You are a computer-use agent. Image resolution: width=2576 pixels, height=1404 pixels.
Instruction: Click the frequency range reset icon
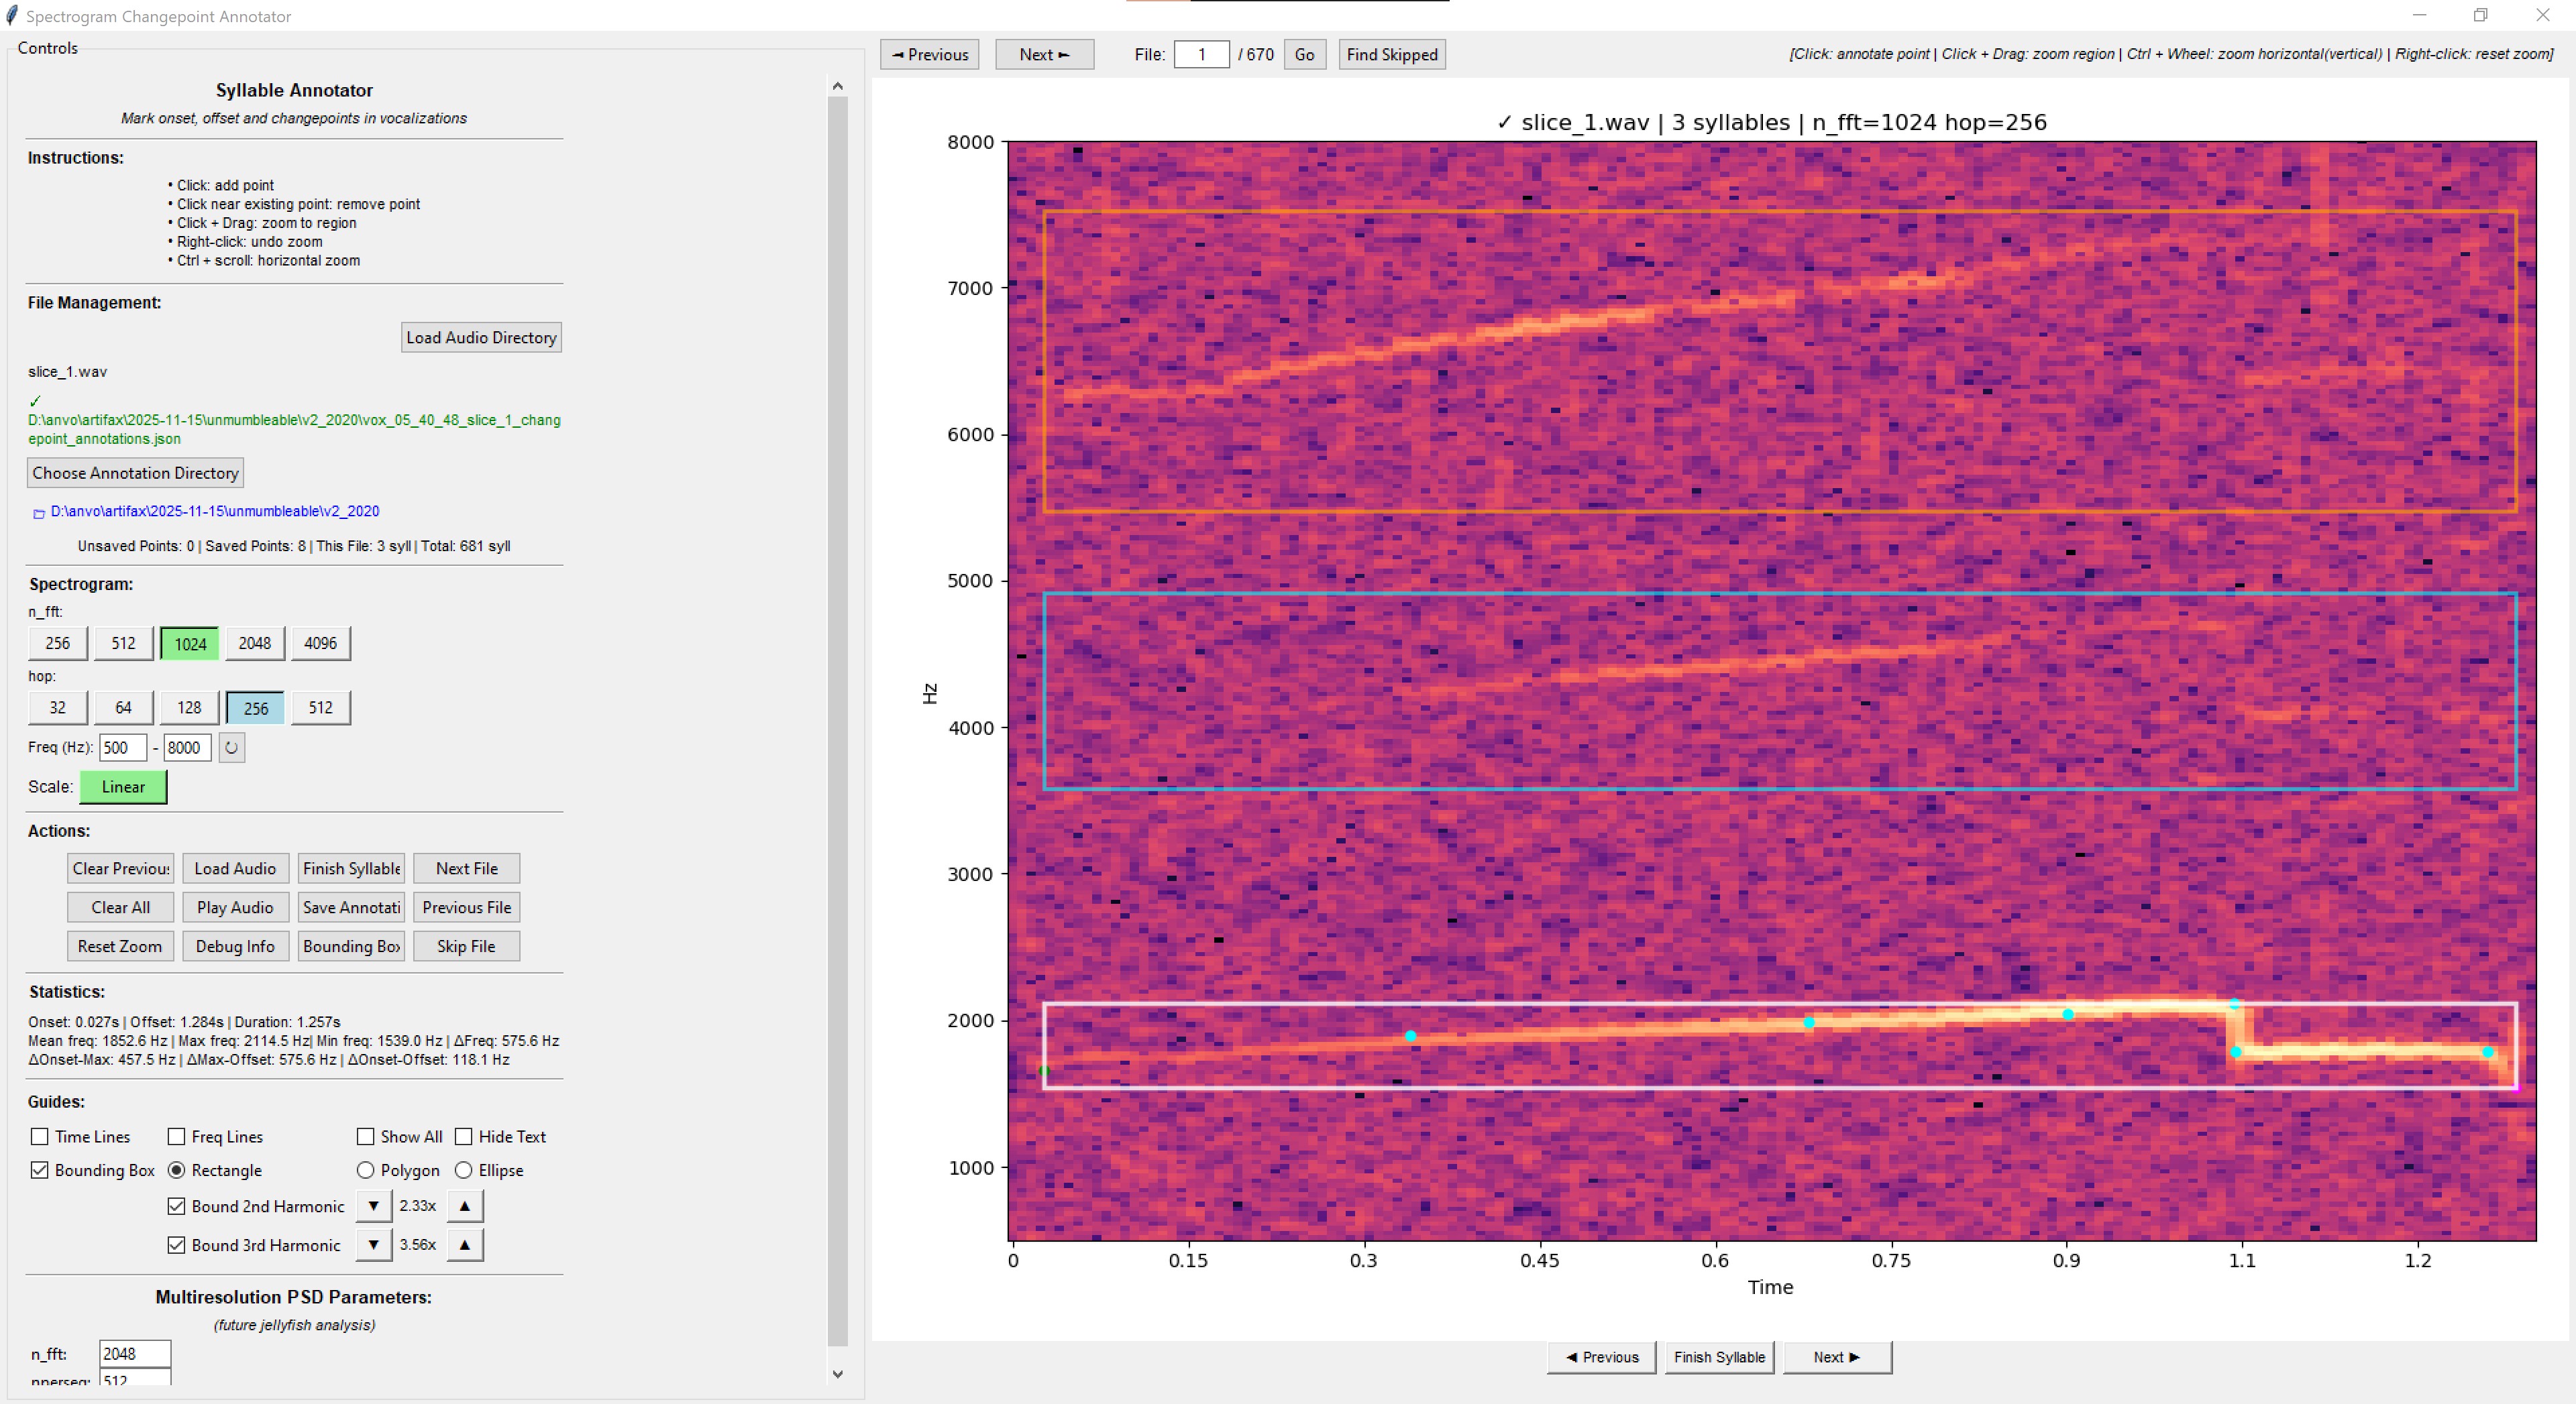tap(231, 748)
